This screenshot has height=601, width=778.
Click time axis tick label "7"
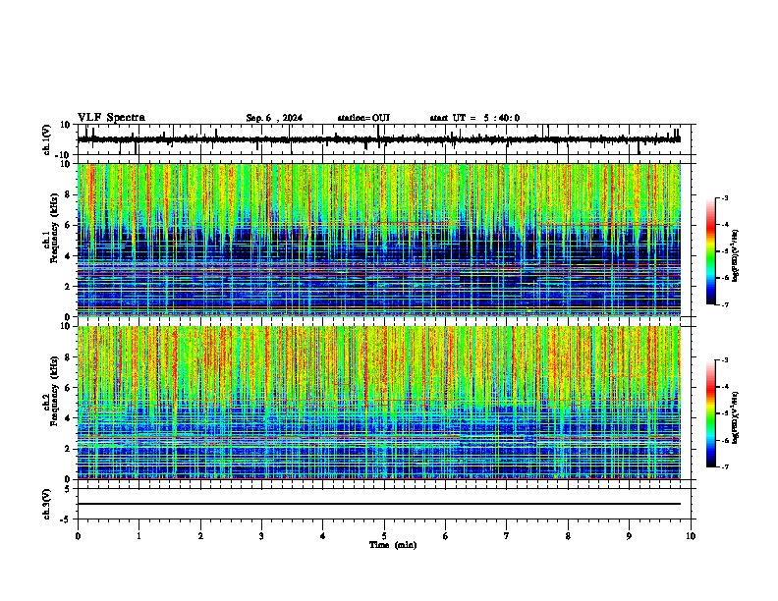pyautogui.click(x=507, y=536)
